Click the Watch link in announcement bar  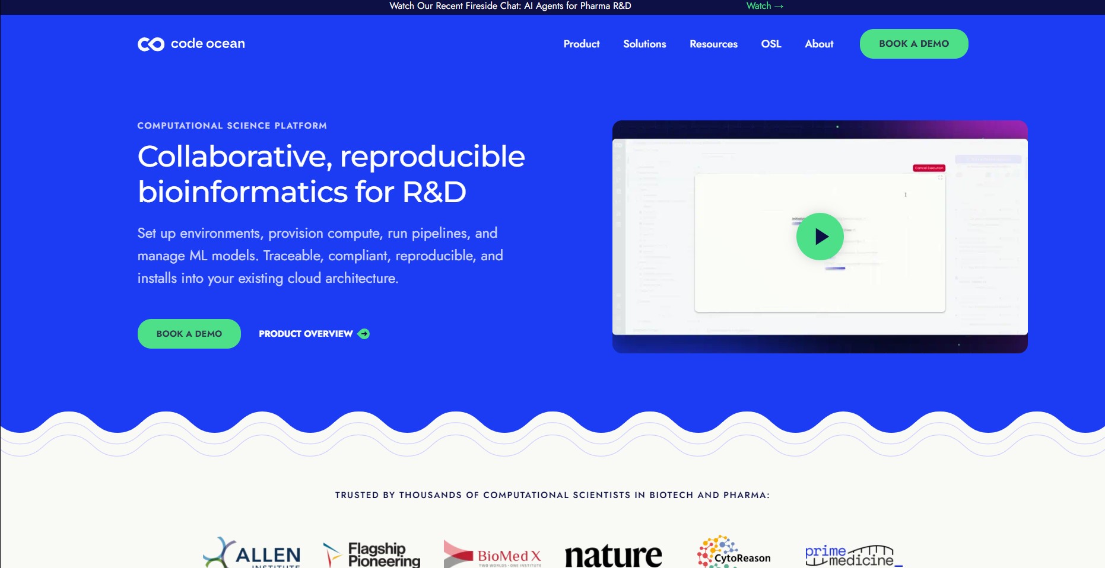pos(764,6)
